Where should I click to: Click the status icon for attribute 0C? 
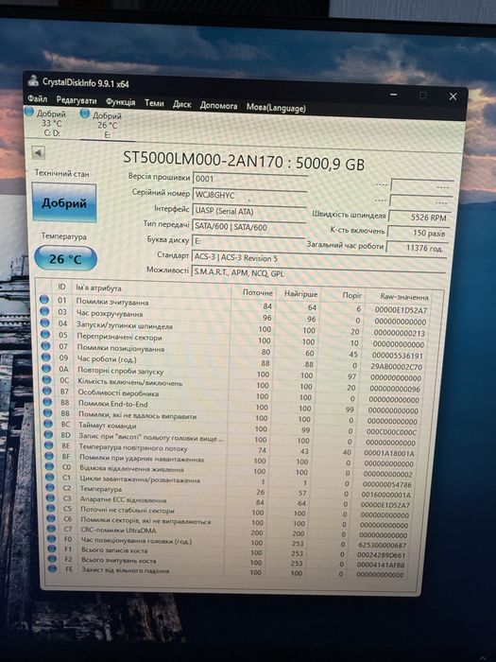click(47, 379)
